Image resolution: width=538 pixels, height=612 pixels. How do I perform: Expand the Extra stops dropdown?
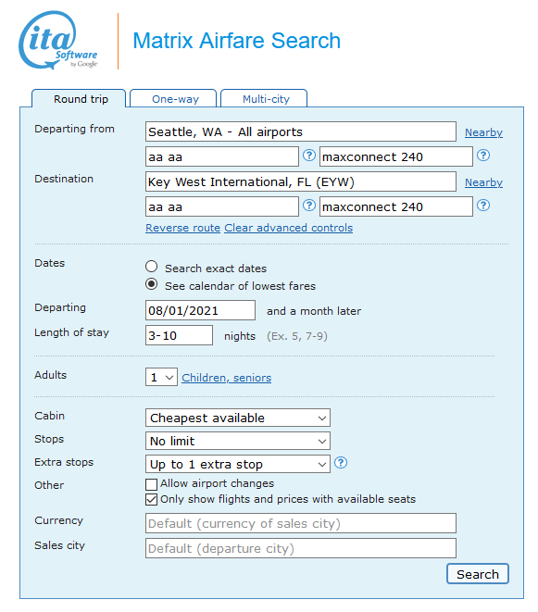[238, 464]
